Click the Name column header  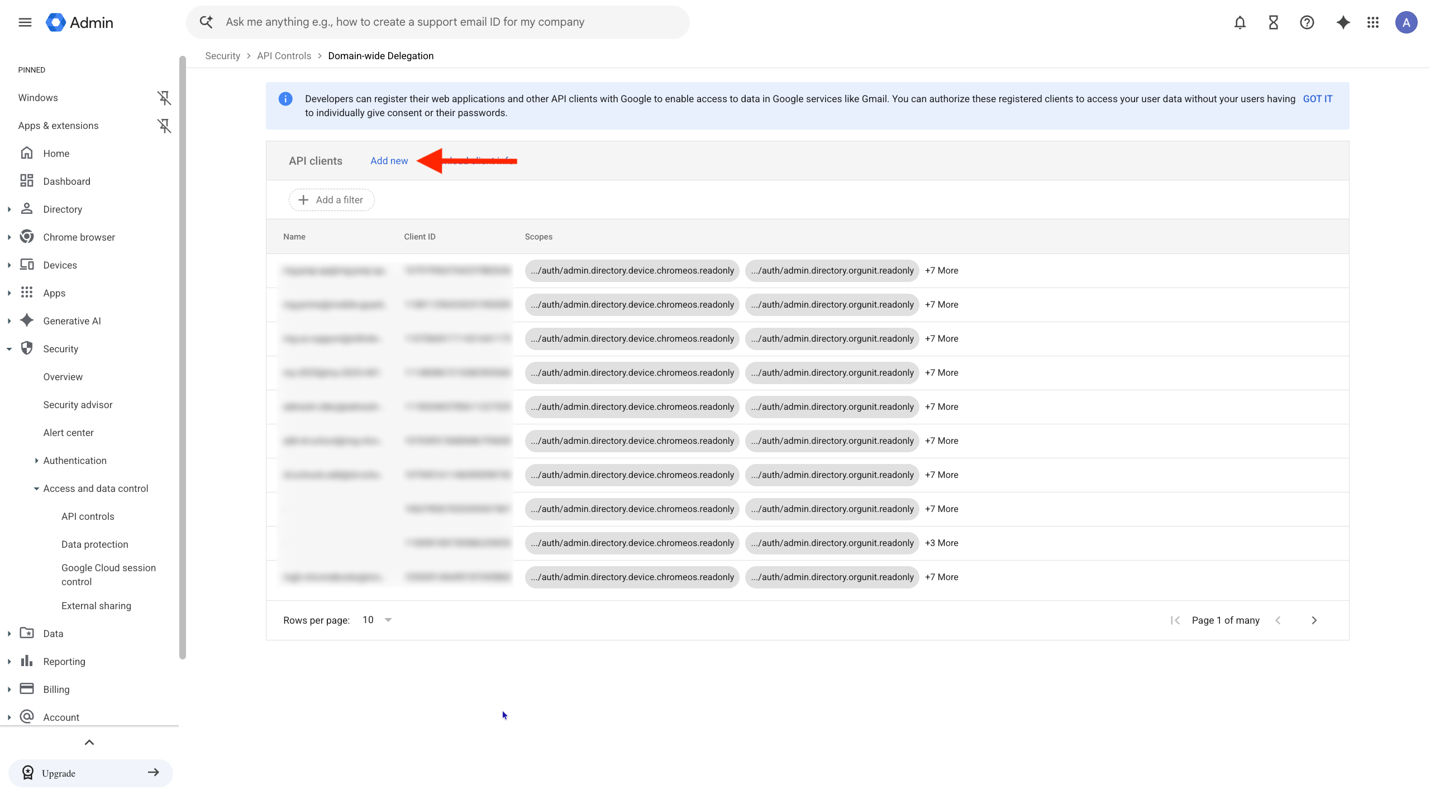[294, 237]
